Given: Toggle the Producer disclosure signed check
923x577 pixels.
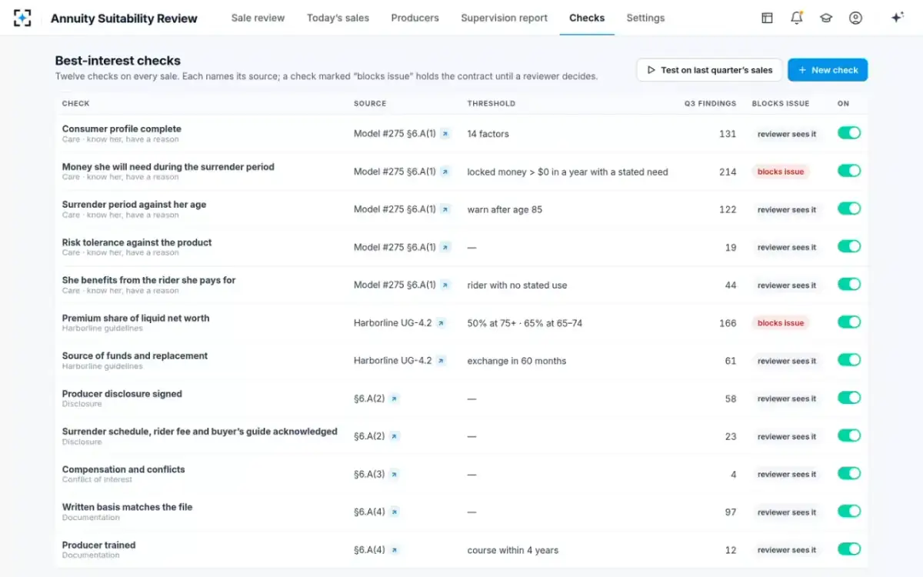Looking at the screenshot, I should click(849, 398).
